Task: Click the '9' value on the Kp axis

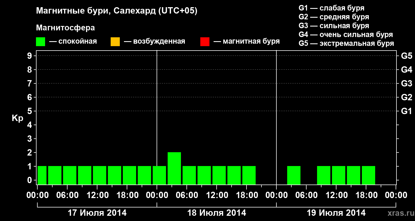Action: (30, 56)
